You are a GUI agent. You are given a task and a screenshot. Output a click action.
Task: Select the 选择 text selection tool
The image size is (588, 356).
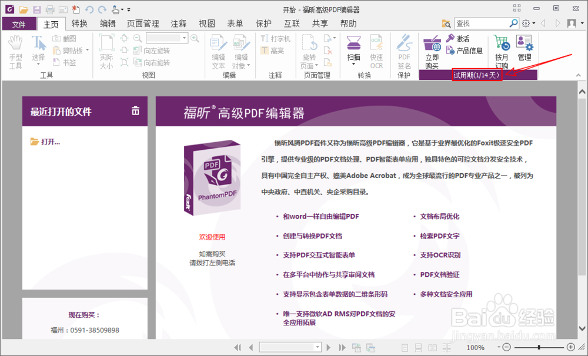coord(38,50)
